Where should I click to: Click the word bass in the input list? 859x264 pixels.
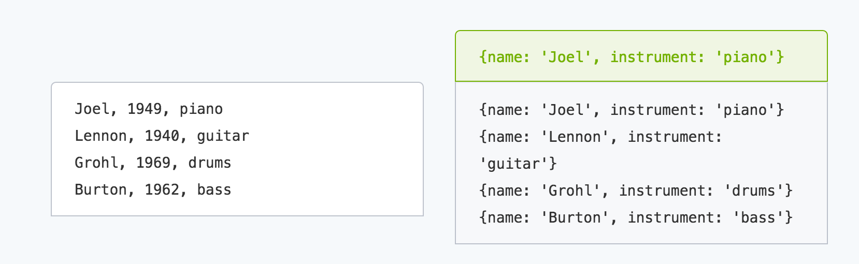pyautogui.click(x=214, y=189)
